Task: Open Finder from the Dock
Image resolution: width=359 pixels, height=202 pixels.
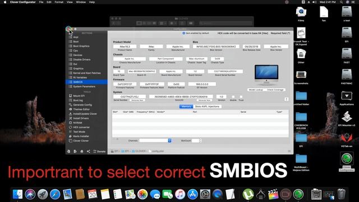Action: (17, 194)
